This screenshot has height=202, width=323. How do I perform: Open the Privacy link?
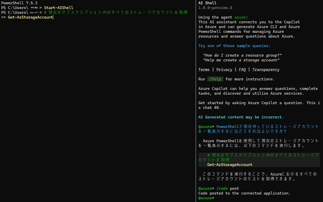[x=224, y=70]
